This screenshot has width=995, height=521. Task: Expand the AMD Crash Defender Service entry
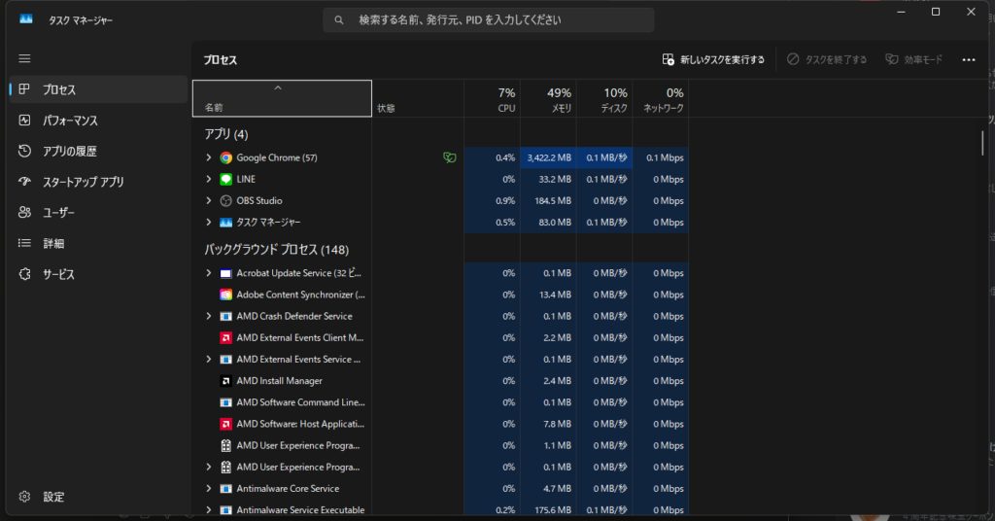(209, 316)
